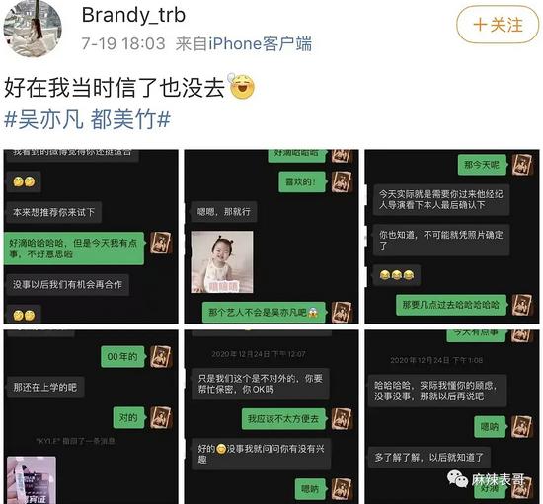This screenshot has height=504, width=543.
Task: Click avatar beside 那要几点过去 message
Action: 522,305
